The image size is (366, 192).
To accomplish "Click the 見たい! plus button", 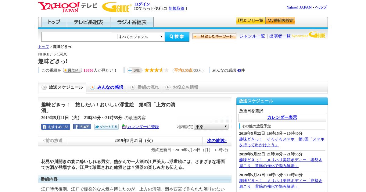I will tap(72, 70).
